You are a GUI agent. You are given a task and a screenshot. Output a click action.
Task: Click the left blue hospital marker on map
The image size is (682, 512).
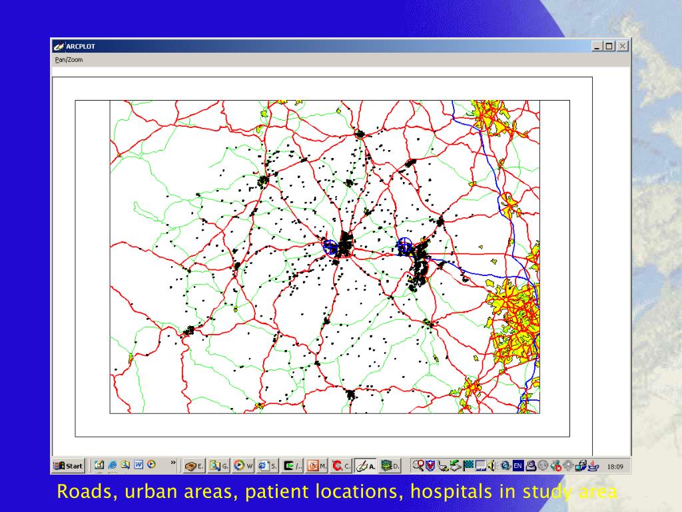pos(330,247)
